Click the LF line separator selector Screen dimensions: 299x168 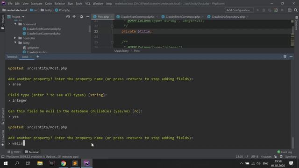pos(247,157)
